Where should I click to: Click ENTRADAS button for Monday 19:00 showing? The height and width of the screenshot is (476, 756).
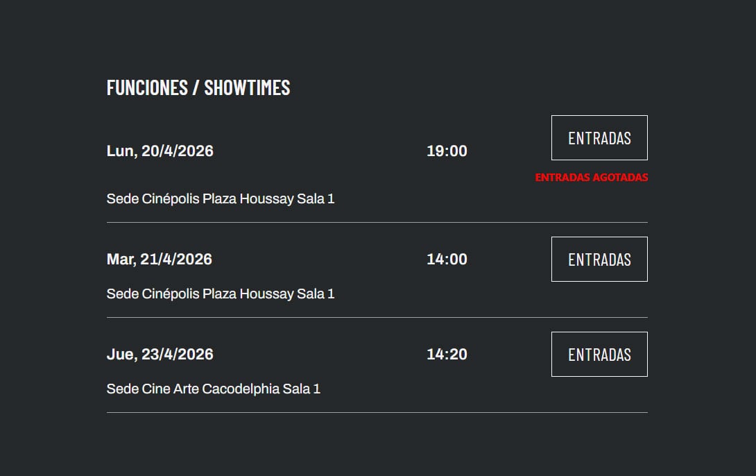[599, 138]
